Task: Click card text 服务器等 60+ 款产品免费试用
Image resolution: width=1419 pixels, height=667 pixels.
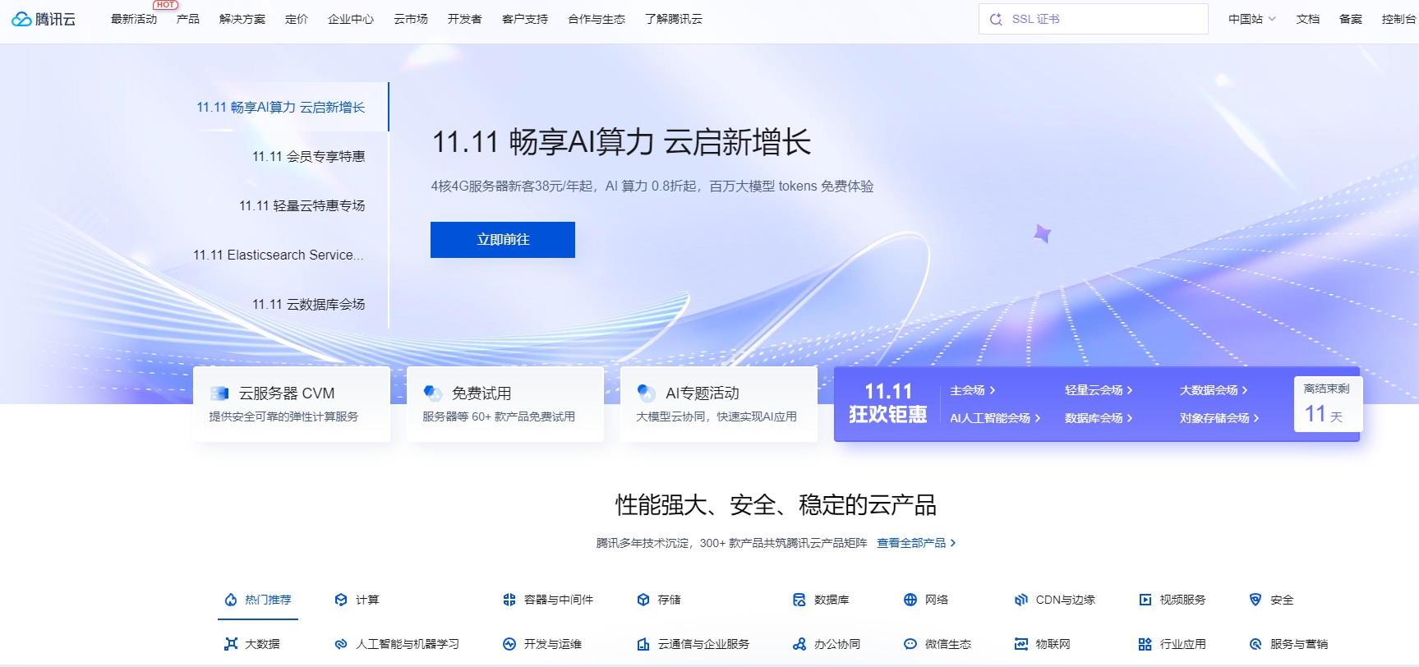Action: tap(499, 416)
